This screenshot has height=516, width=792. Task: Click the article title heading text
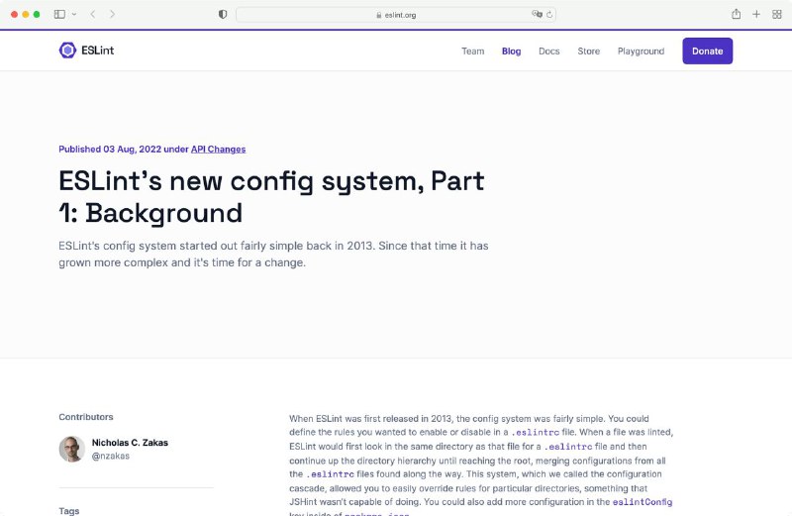click(x=271, y=197)
